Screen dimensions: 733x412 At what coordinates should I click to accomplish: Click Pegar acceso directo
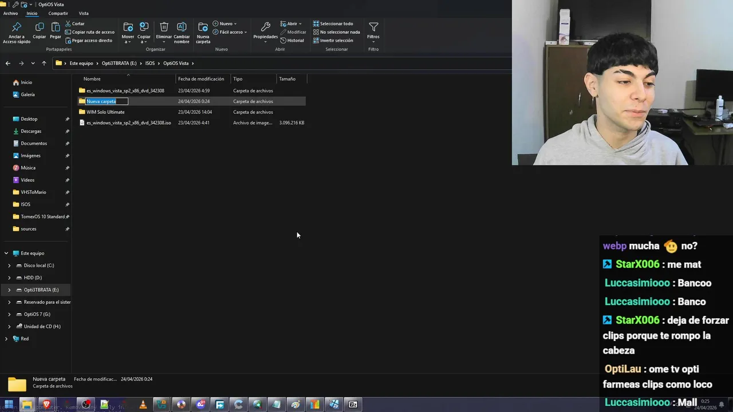[88, 41]
